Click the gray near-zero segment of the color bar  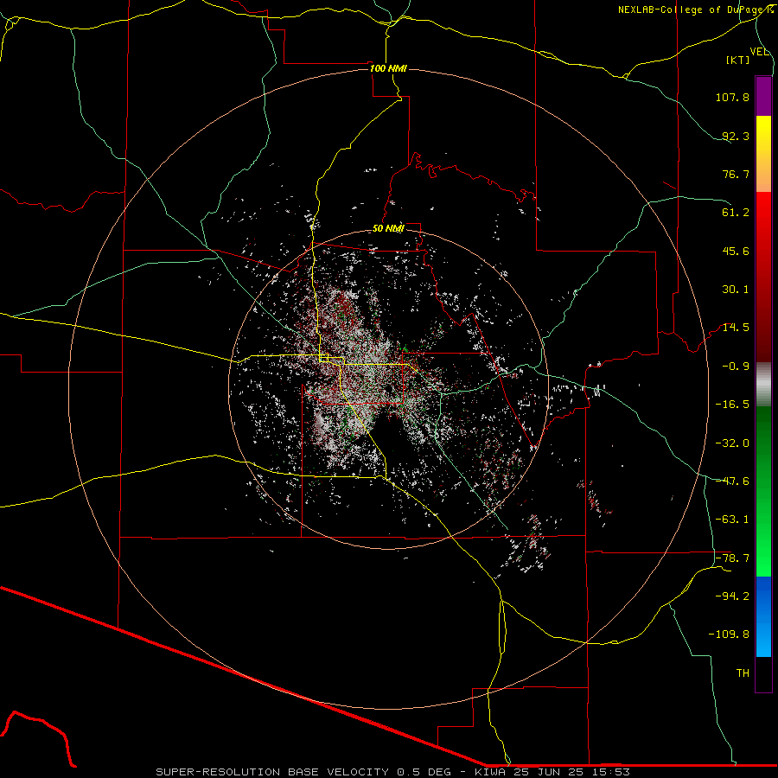(763, 383)
